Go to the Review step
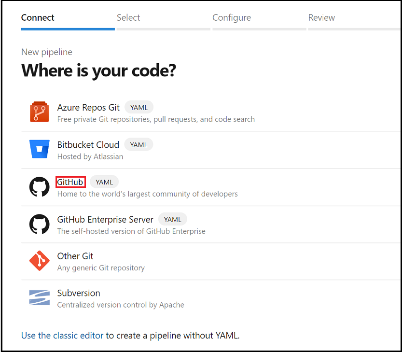This screenshot has height=352, width=402. click(321, 17)
